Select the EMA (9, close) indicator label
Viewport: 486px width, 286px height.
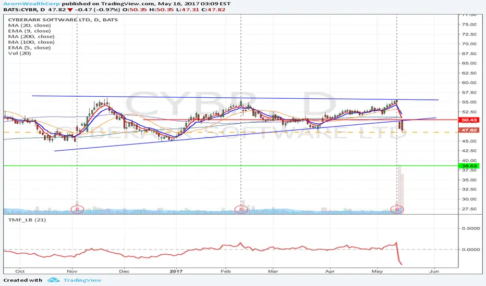click(x=29, y=31)
